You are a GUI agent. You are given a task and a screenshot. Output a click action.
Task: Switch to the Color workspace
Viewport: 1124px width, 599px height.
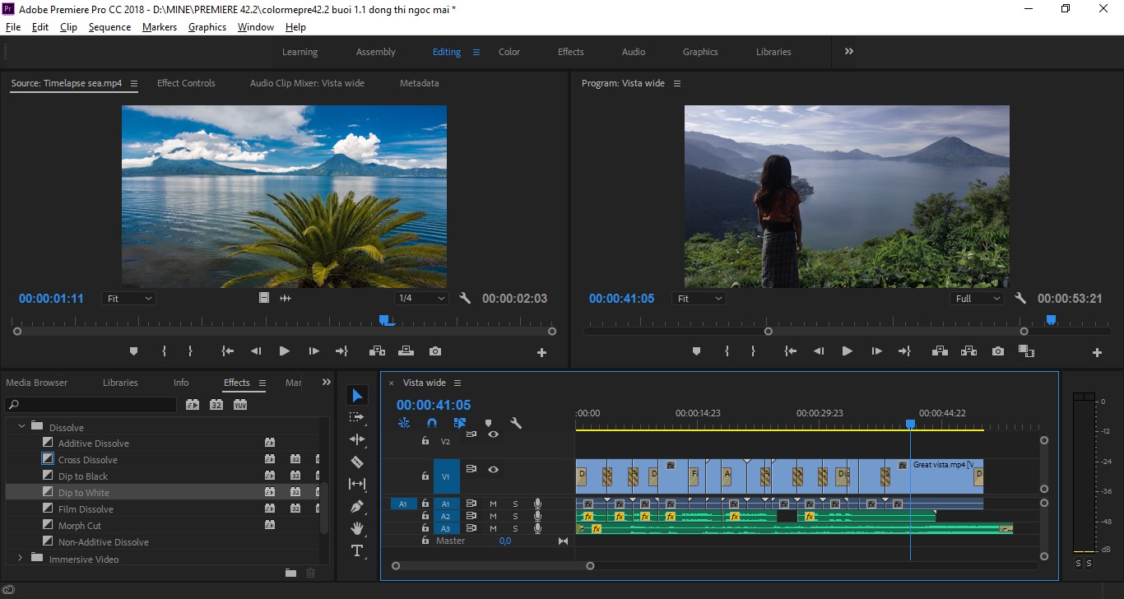click(509, 52)
